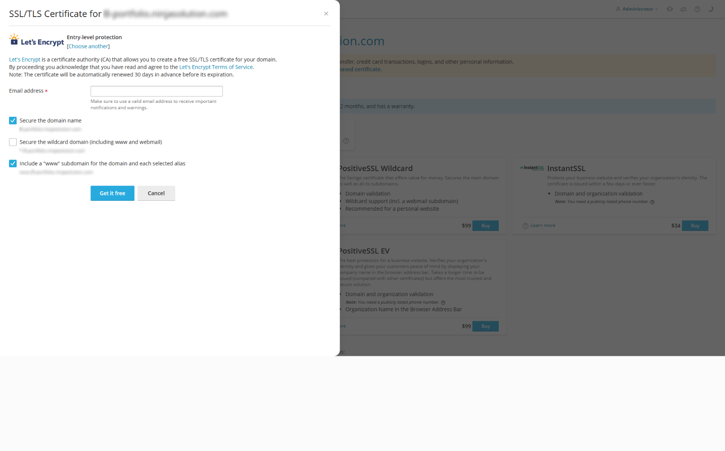Expand the Administrator account dropdown

click(x=637, y=9)
